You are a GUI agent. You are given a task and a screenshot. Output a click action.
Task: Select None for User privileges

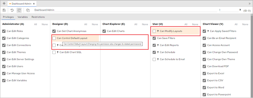click(x=195, y=24)
